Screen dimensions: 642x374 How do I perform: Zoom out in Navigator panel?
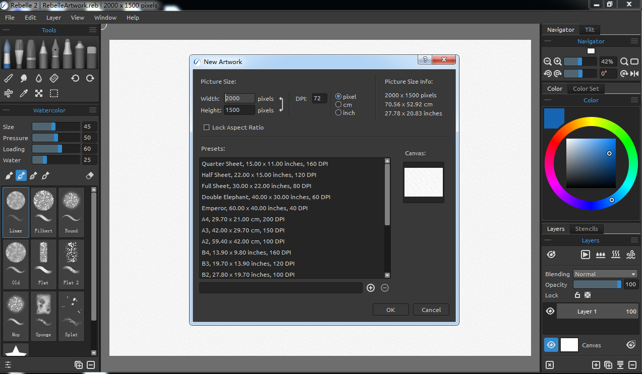click(x=547, y=61)
